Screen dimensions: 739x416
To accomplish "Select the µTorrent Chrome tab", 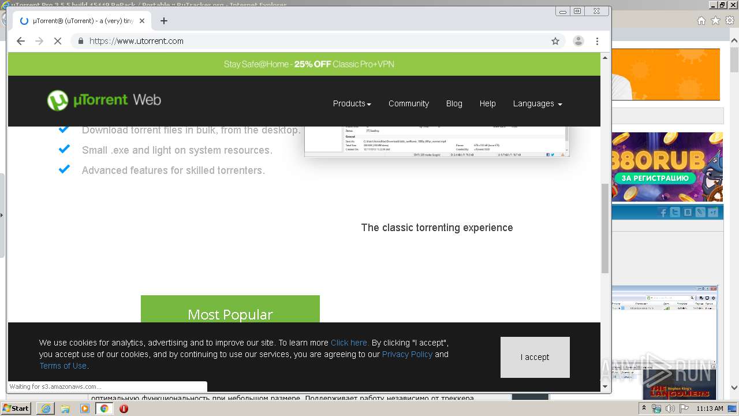I will point(81,21).
